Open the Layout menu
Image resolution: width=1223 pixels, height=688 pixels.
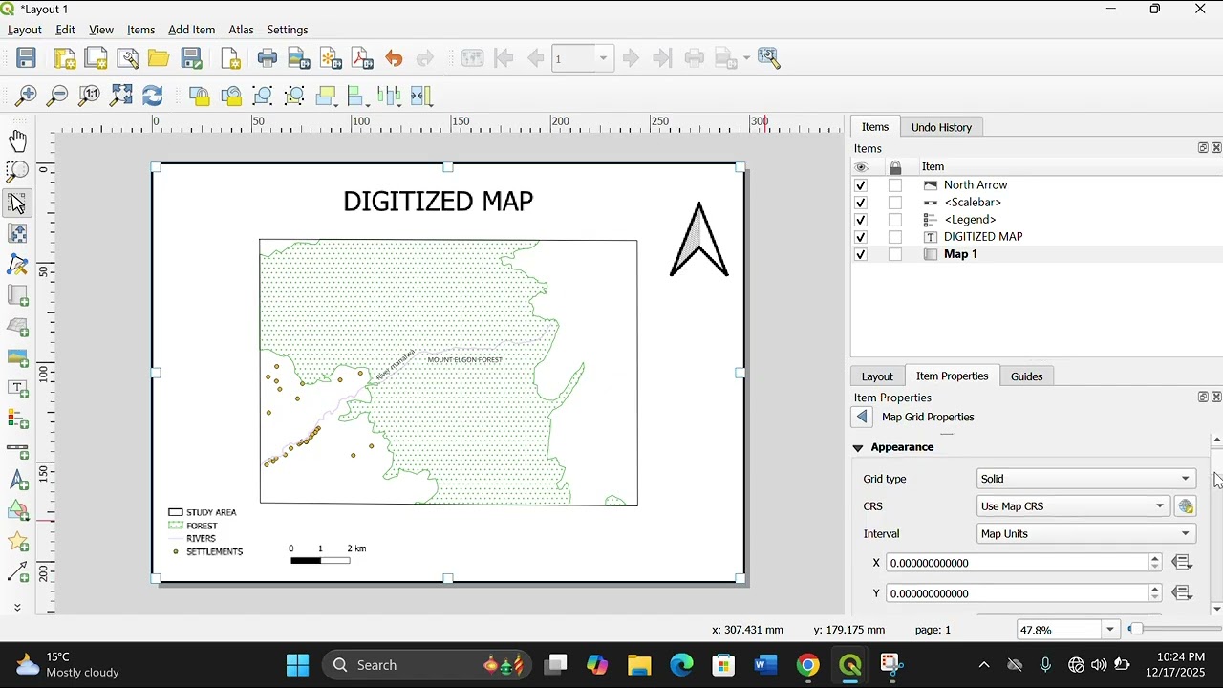pos(25,30)
